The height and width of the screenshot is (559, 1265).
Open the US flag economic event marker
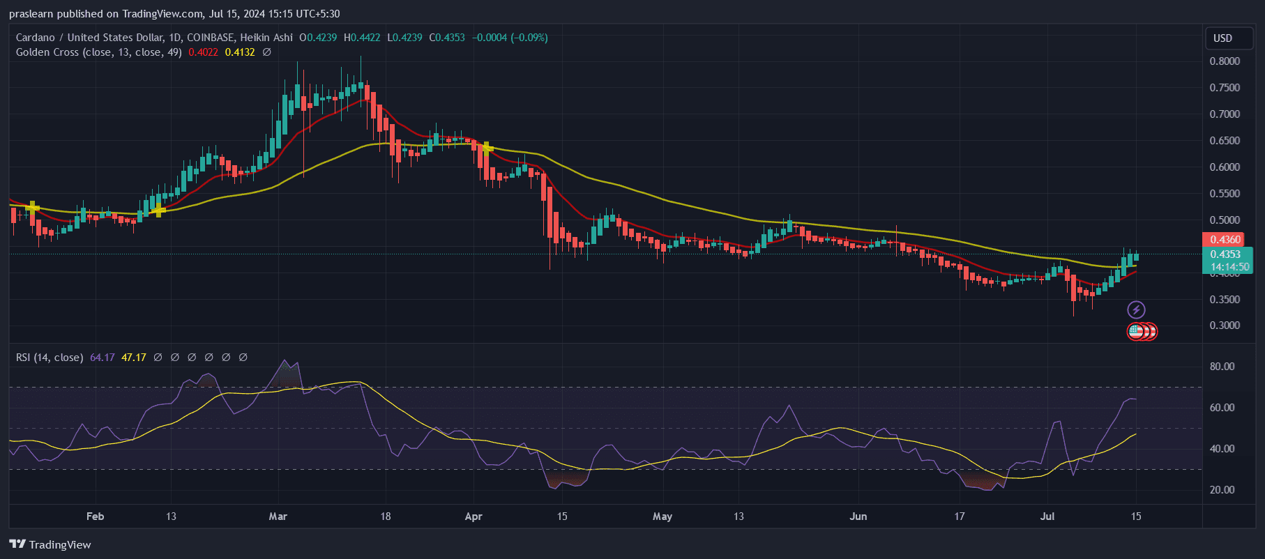point(1136,331)
